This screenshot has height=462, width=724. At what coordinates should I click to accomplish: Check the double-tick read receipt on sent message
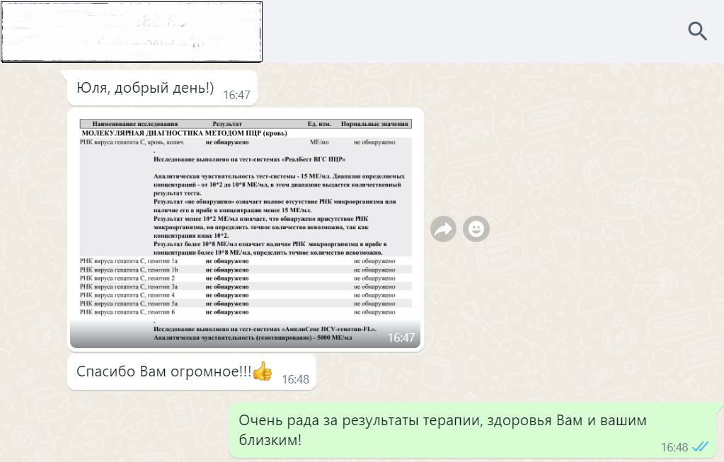pyautogui.click(x=701, y=446)
